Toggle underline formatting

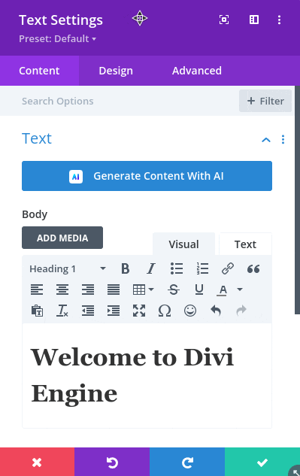point(199,290)
